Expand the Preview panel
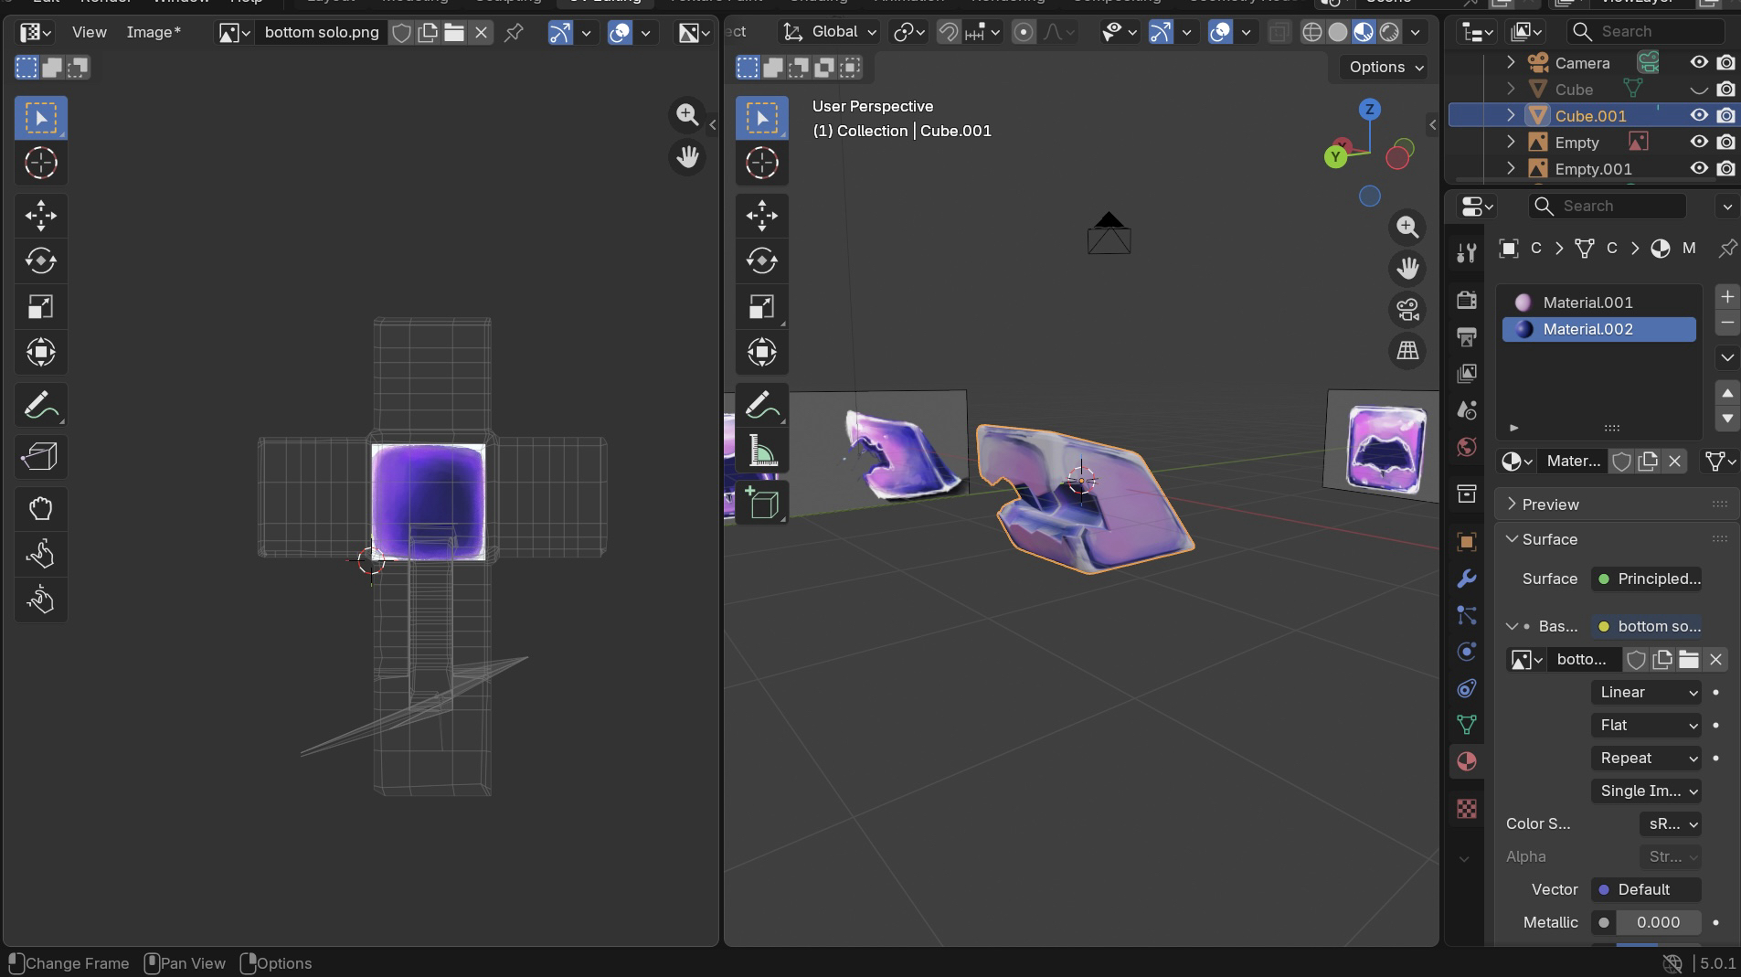 pos(1550,504)
